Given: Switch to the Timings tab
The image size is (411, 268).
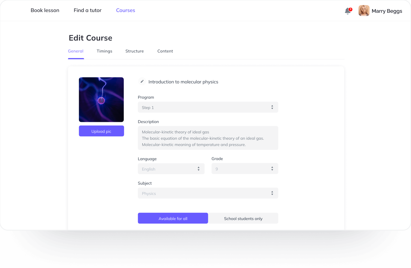Looking at the screenshot, I should (104, 51).
